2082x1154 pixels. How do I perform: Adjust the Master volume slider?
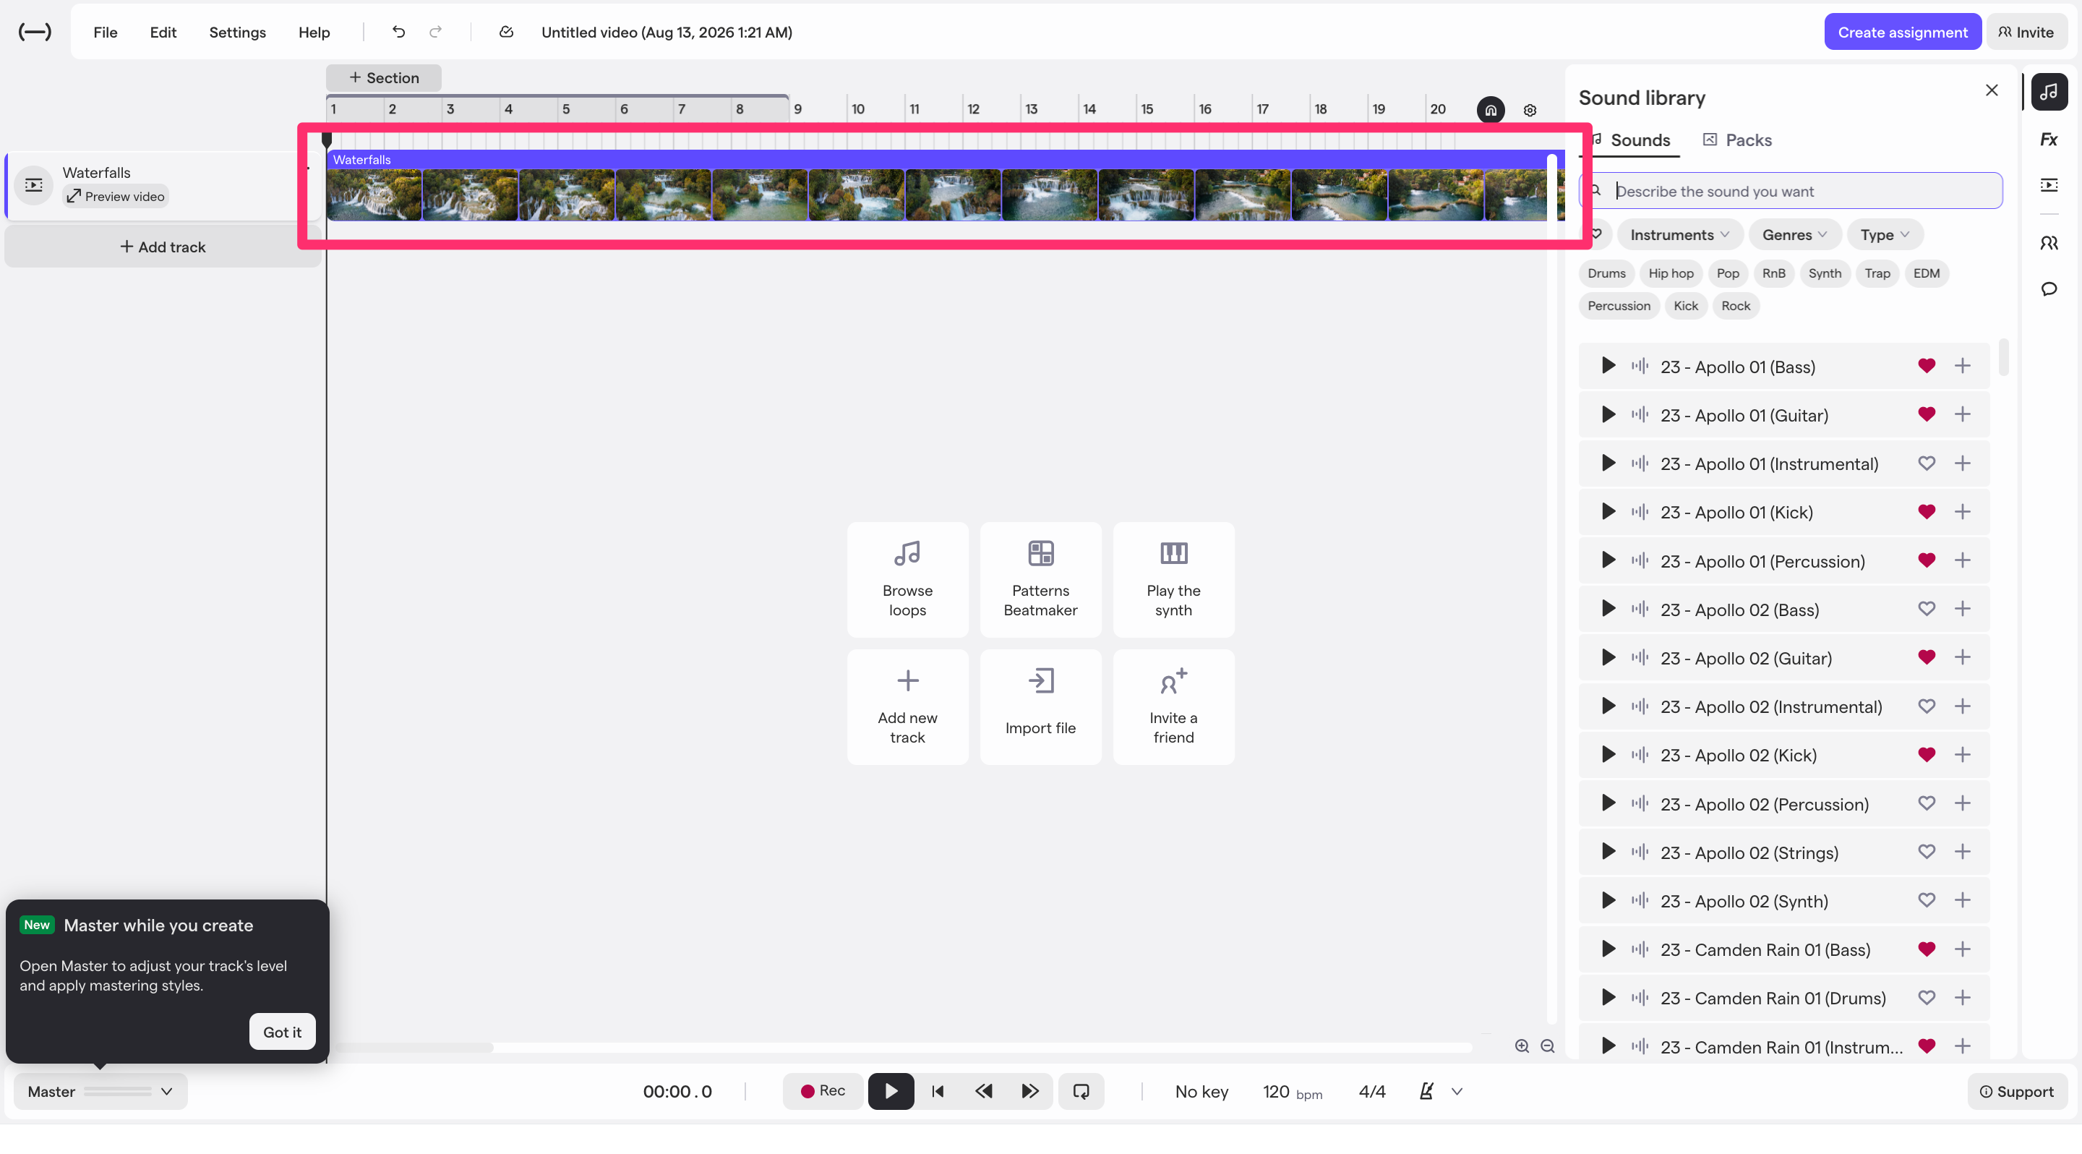(x=118, y=1091)
